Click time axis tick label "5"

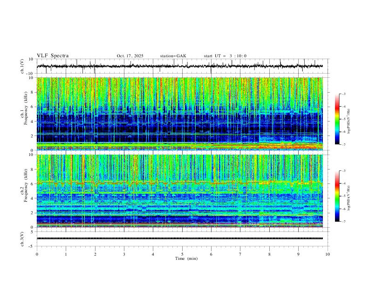182,254
